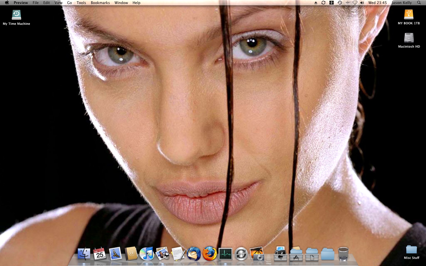Launch Firefox from the Dock
The image size is (426, 266).
[x=210, y=254]
